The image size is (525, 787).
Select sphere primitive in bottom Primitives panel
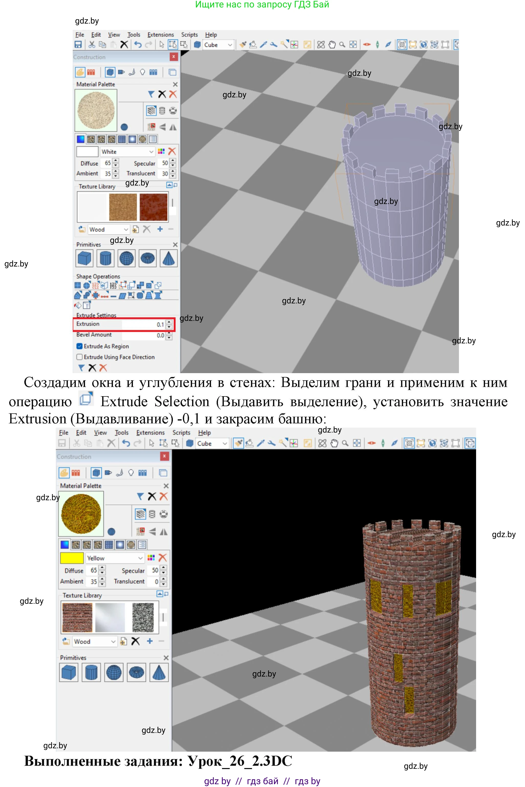pos(114,672)
